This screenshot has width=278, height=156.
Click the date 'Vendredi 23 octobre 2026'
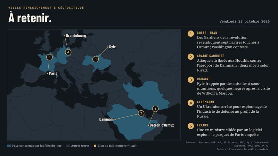tap(245, 21)
